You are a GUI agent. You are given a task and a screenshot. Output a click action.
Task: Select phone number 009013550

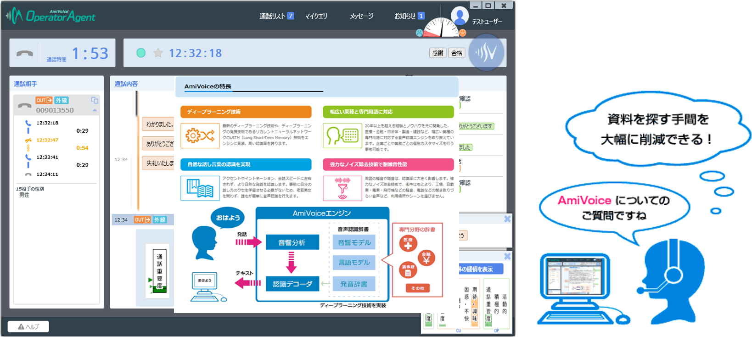tap(55, 110)
